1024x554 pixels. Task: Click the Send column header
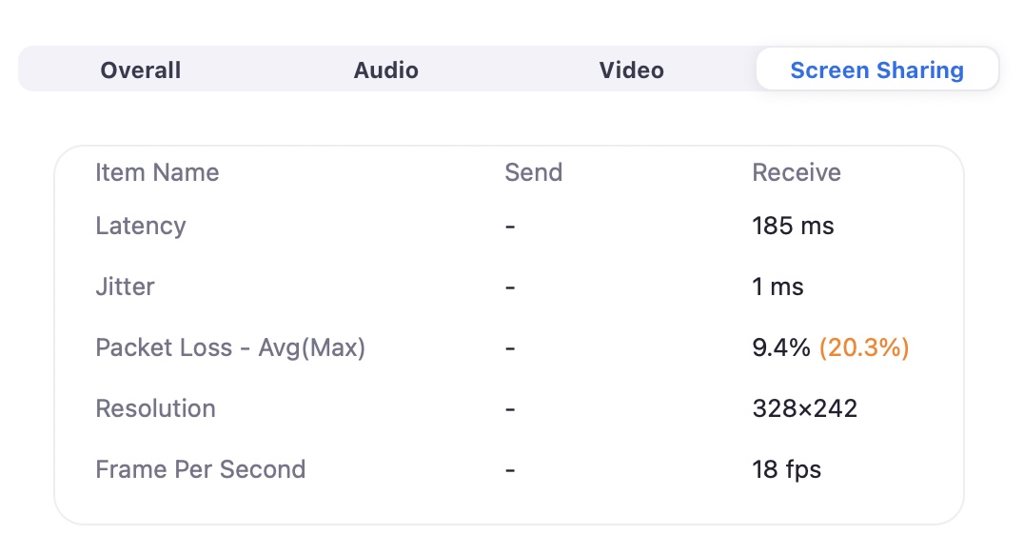pos(534,172)
